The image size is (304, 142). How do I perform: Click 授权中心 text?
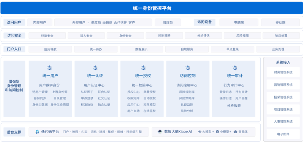(x=133, y=92)
